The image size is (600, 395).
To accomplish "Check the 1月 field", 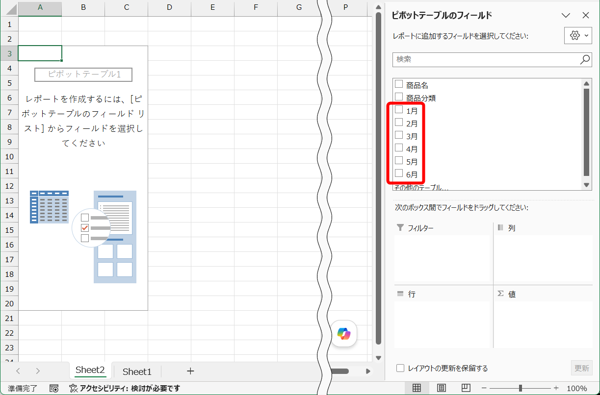I will pyautogui.click(x=399, y=110).
